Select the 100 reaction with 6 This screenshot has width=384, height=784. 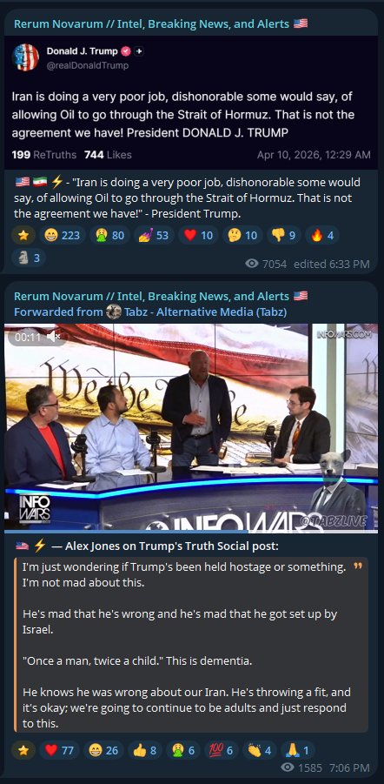point(222,750)
